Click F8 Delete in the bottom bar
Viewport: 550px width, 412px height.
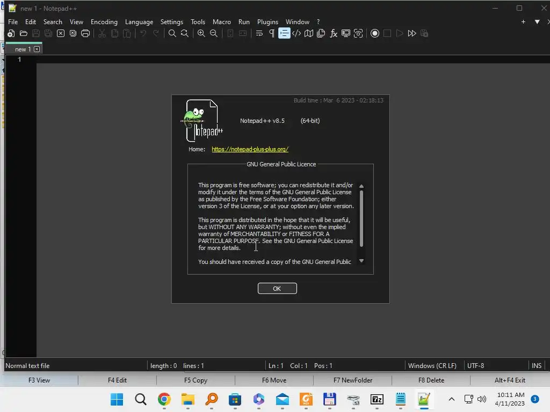pyautogui.click(x=431, y=380)
